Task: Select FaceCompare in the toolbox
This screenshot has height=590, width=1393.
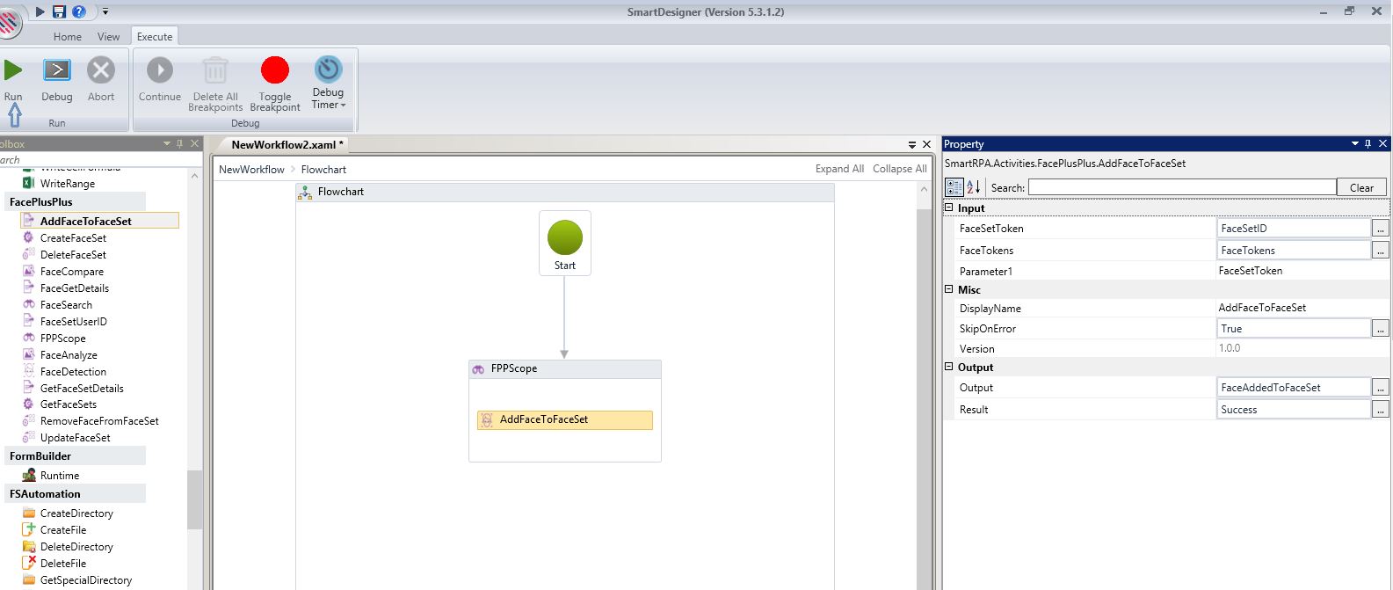Action: coord(72,272)
